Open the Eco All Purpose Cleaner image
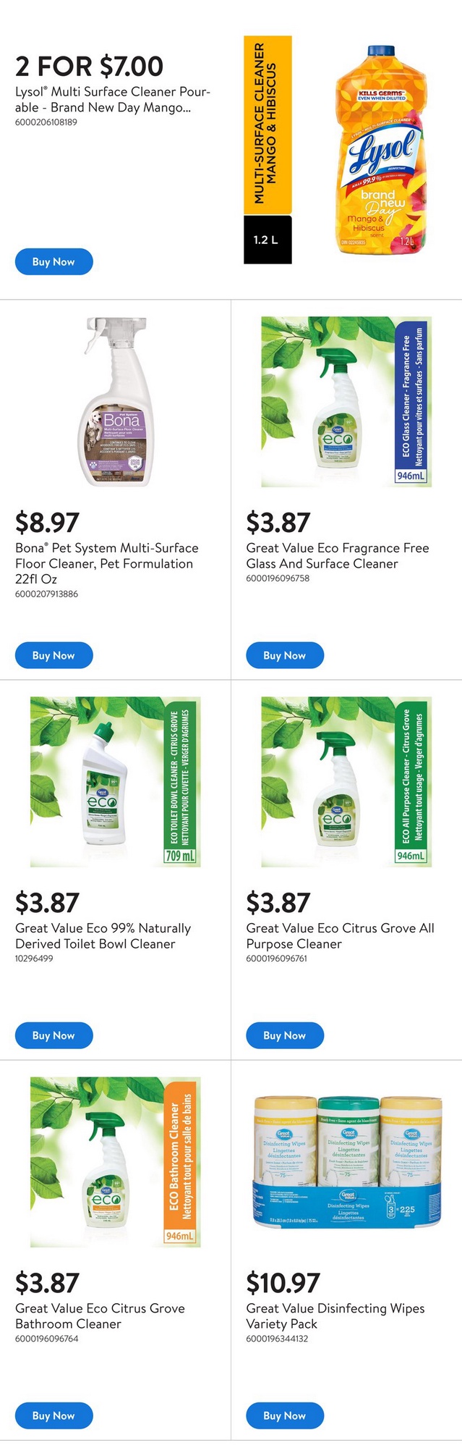 pyautogui.click(x=346, y=782)
